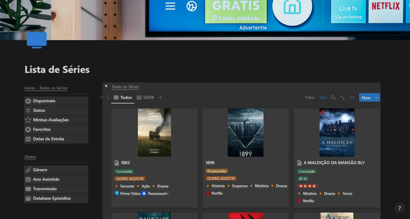Create a new entry with New

point(366,97)
